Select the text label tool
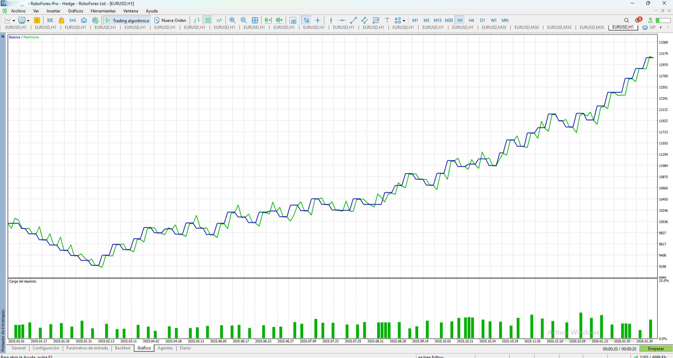This screenshot has height=358, width=673. [x=387, y=20]
